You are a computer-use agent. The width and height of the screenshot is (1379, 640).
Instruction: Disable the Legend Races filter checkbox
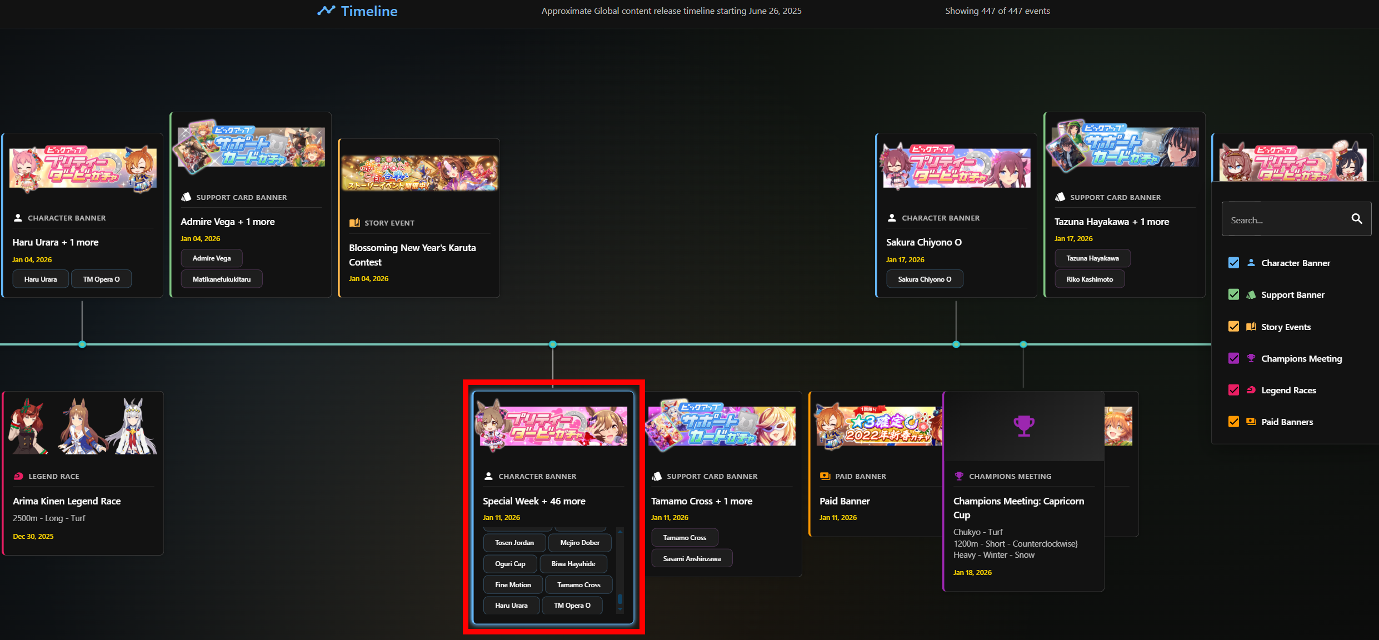[x=1233, y=390]
